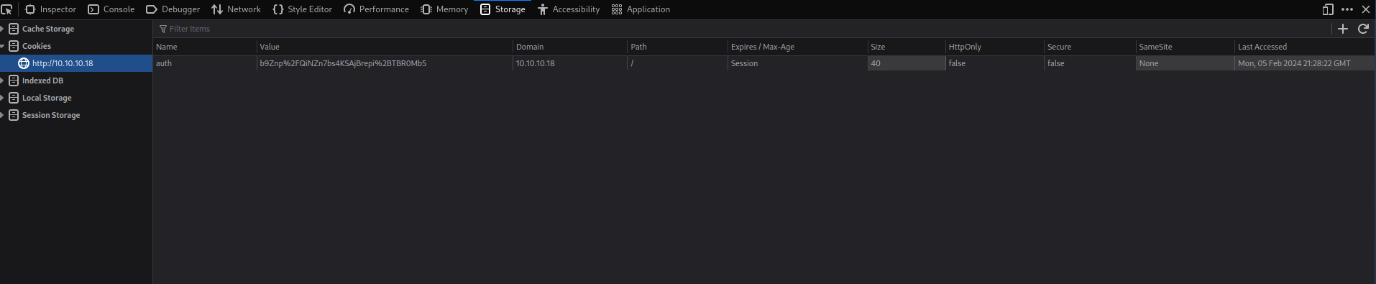Toggle responsive design mode icon

pos(1328,9)
